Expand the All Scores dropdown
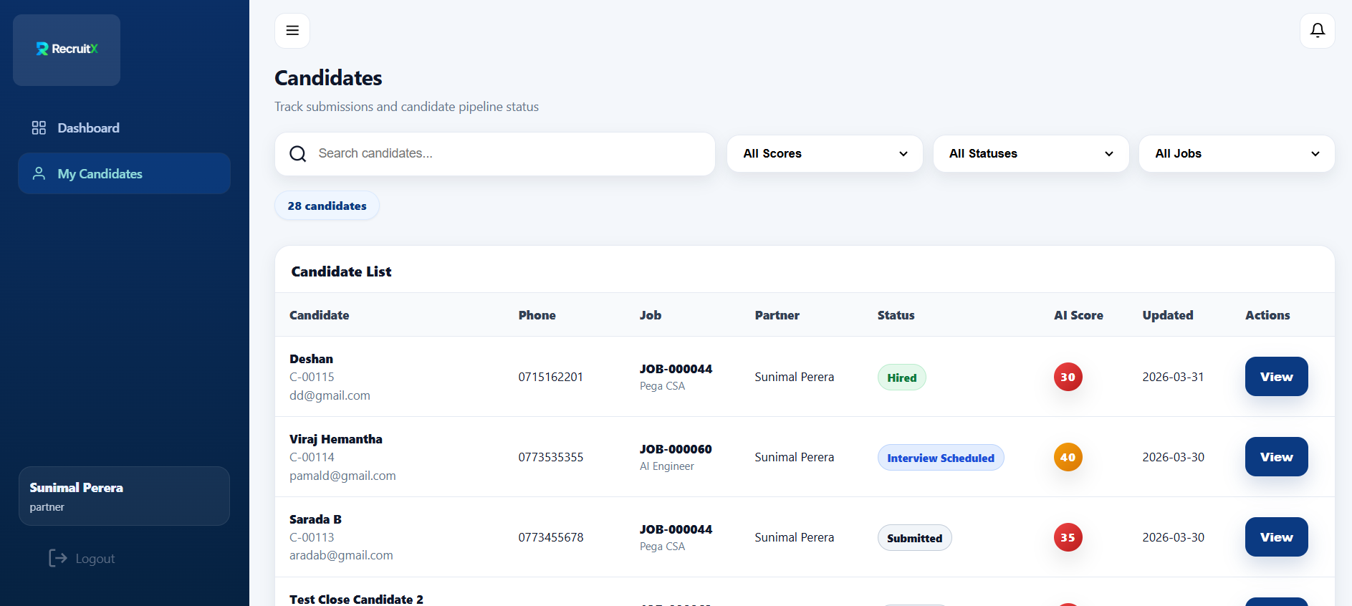This screenshot has height=606, width=1352. (x=825, y=154)
